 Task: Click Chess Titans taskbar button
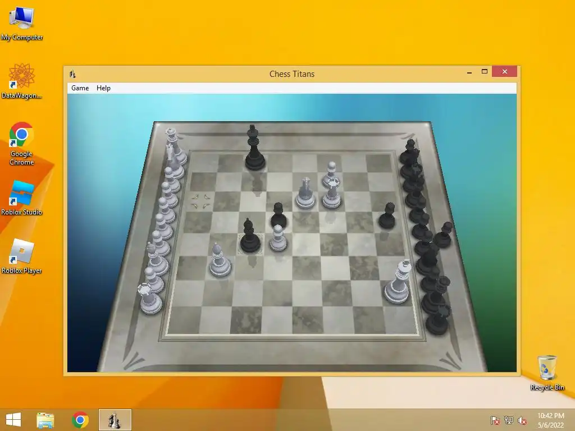pyautogui.click(x=115, y=420)
